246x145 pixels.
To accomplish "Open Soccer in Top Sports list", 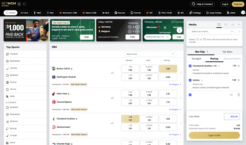I will [x=25, y=82].
